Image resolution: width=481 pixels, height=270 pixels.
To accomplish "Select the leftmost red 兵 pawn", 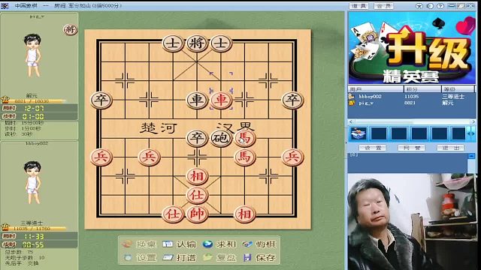I will [101, 157].
